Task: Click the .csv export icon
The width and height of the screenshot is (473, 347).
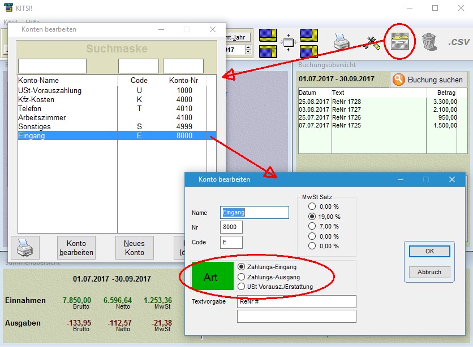Action: pyautogui.click(x=458, y=42)
